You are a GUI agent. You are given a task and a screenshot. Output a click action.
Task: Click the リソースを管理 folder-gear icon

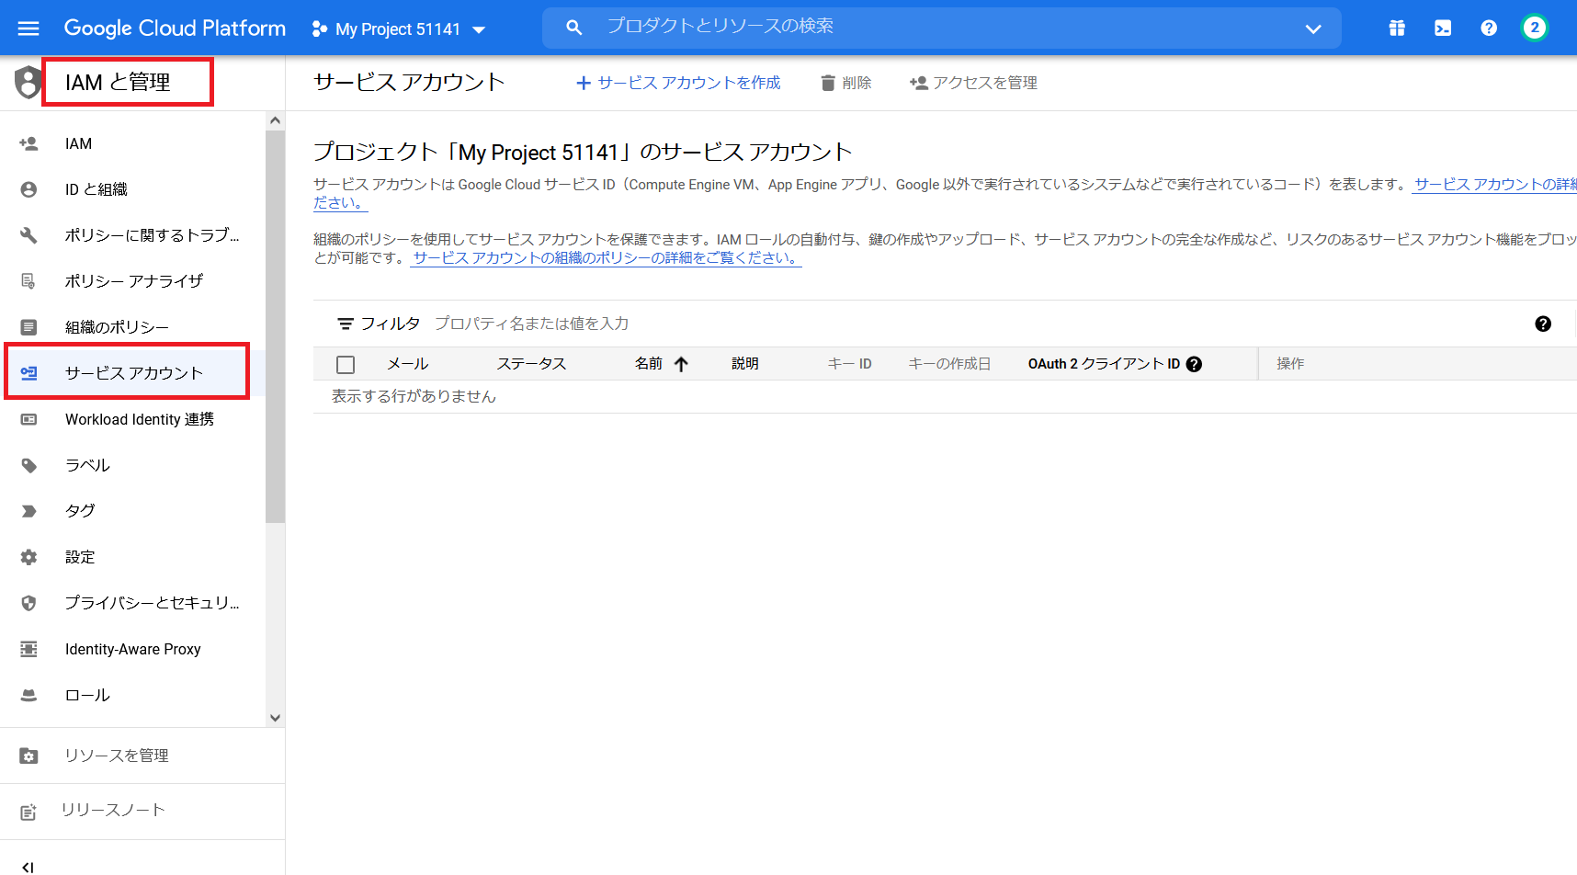28,756
